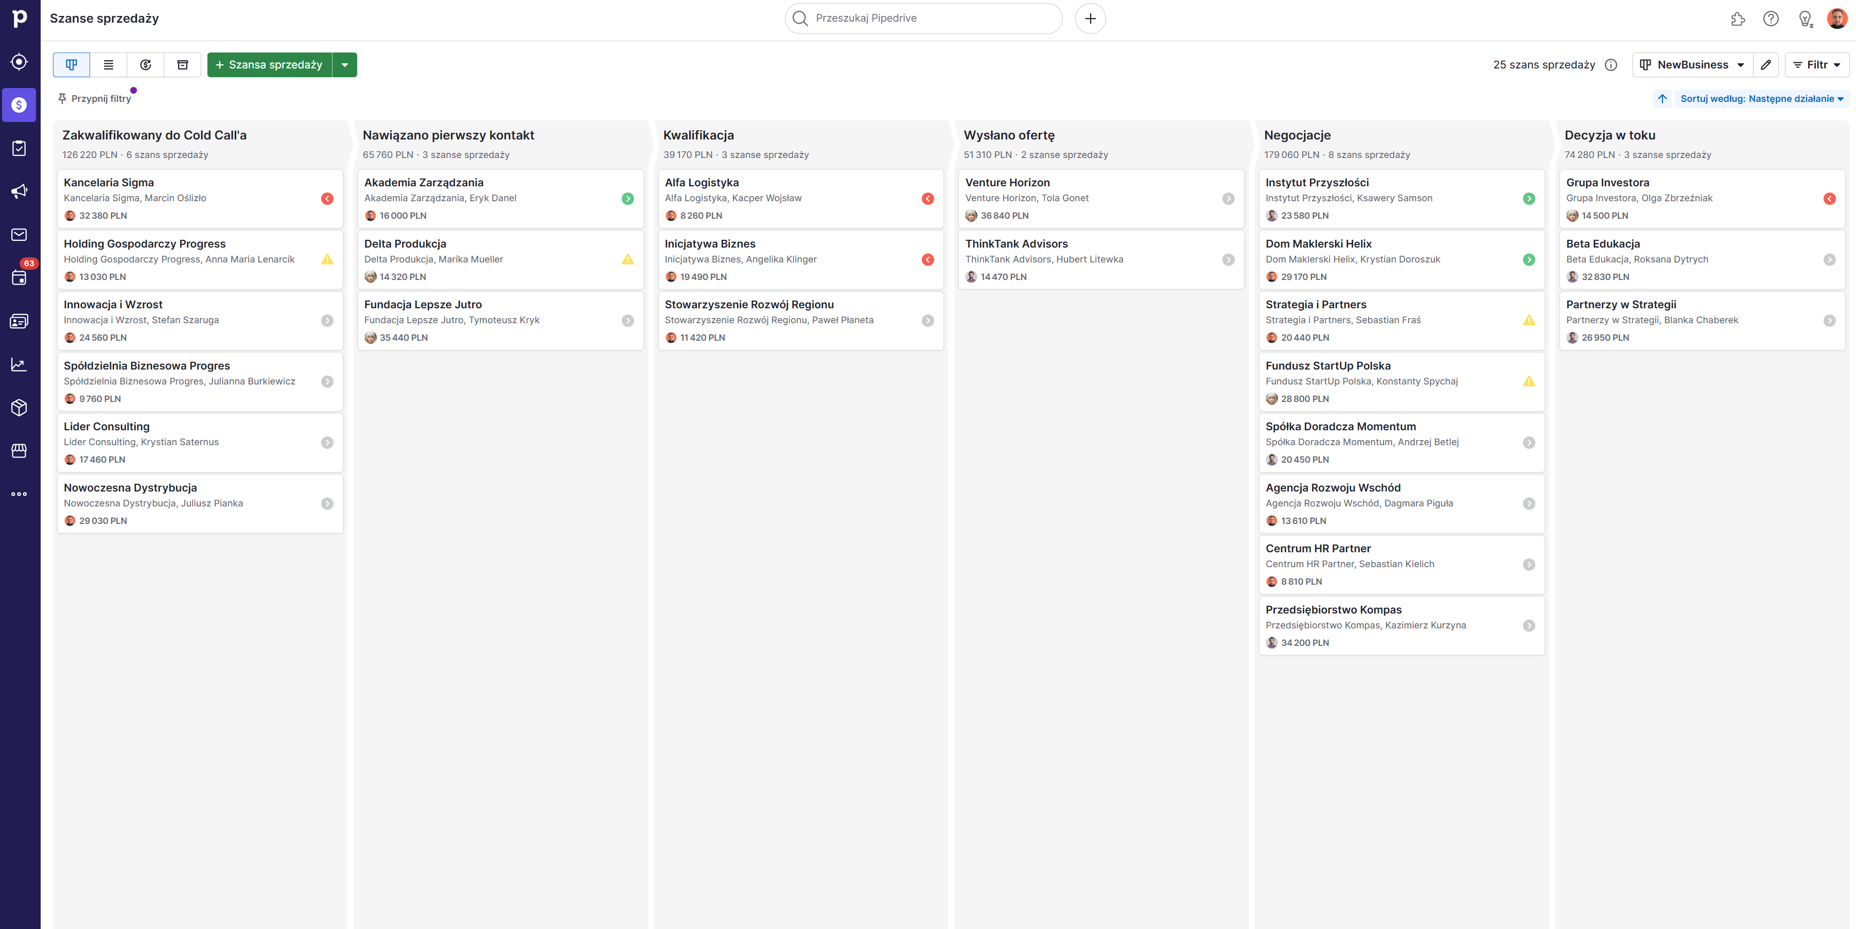Click green activity icon on Instytut Przyszłości
Screen dimensions: 1856x929
(x=1529, y=199)
